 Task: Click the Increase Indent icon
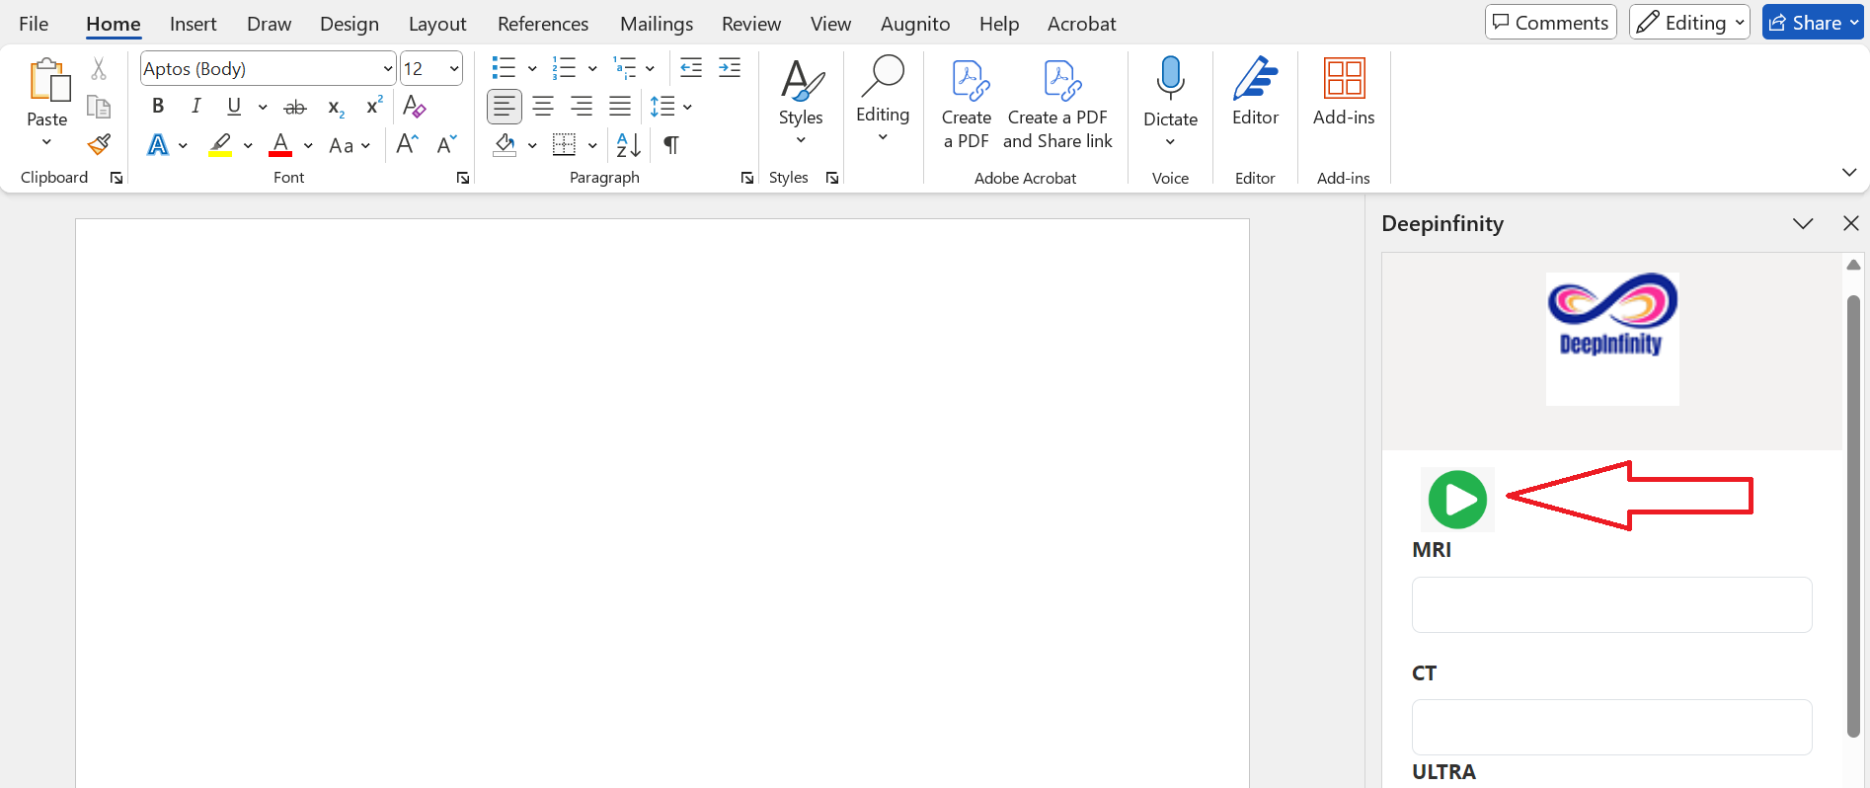(x=730, y=68)
